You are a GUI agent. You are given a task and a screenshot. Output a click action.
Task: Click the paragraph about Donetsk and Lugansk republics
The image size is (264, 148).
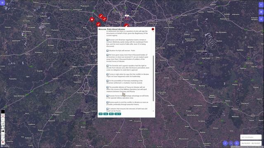128,68
